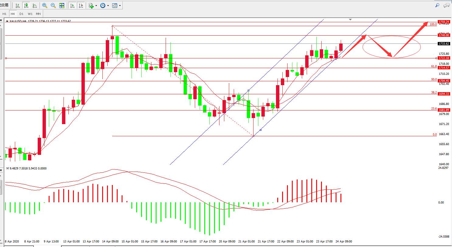
Task: Switch chart to bar chart type
Action: pos(18,5)
